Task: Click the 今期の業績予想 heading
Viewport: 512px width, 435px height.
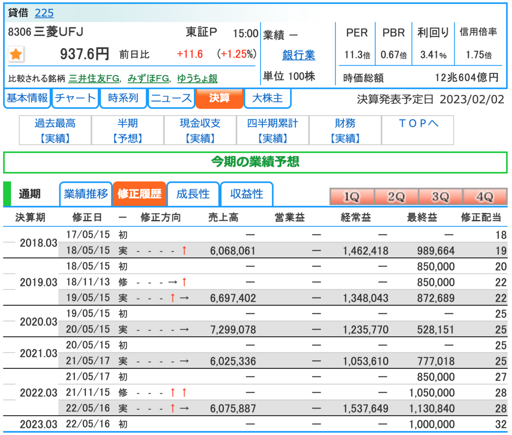Action: click(x=256, y=162)
